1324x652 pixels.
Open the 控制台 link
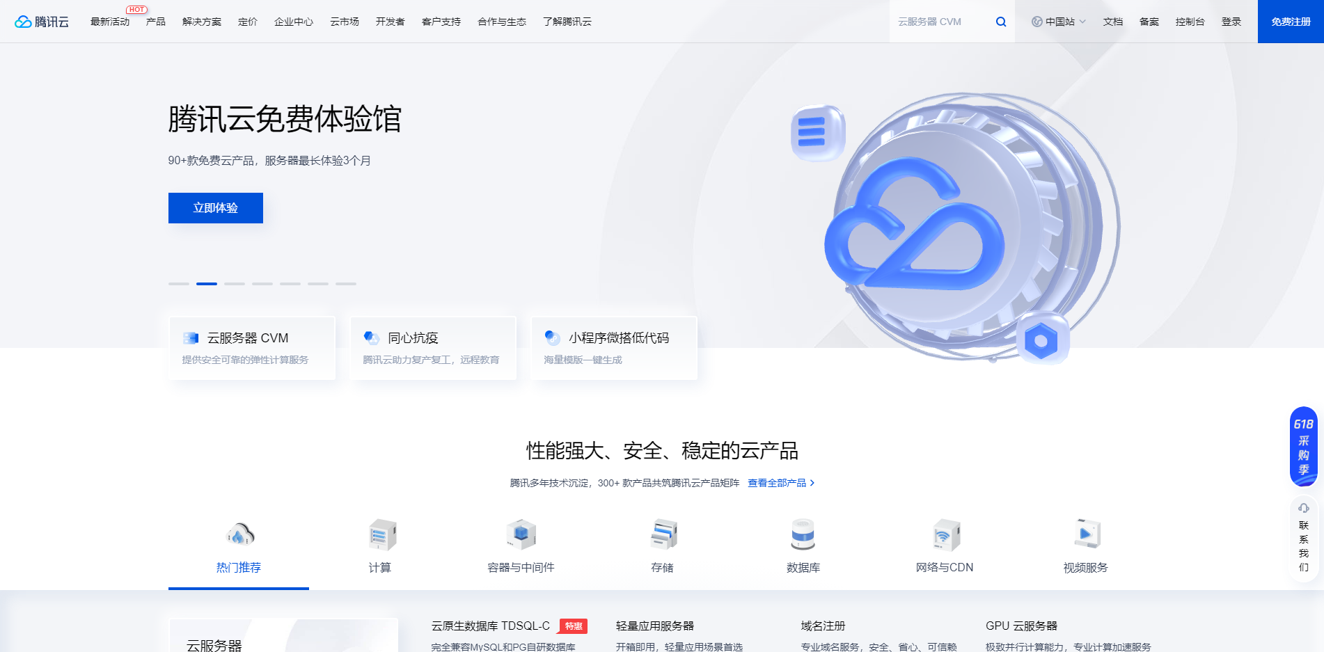point(1190,22)
